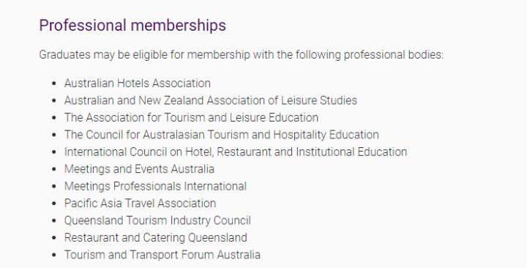Click the introductory sentence about graduates' eligibility

tap(242, 54)
